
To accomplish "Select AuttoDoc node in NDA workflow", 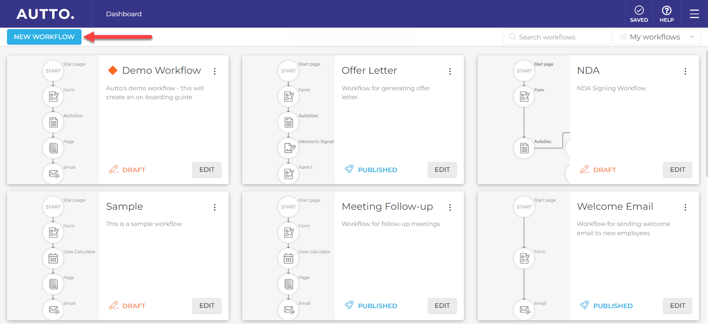I will click(x=524, y=148).
